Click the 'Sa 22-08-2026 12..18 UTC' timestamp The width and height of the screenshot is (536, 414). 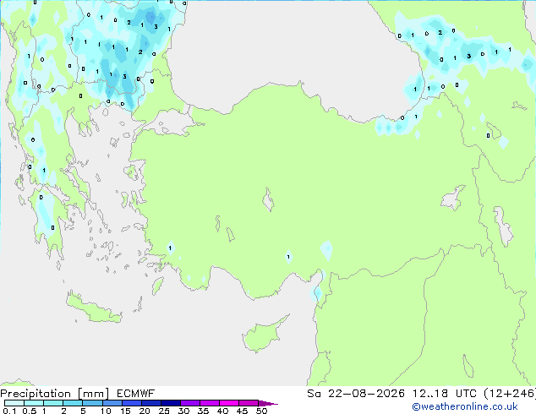[x=391, y=394]
